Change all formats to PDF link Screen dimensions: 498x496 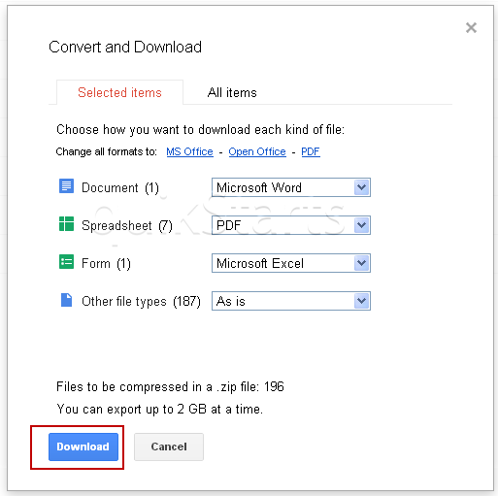coord(311,151)
